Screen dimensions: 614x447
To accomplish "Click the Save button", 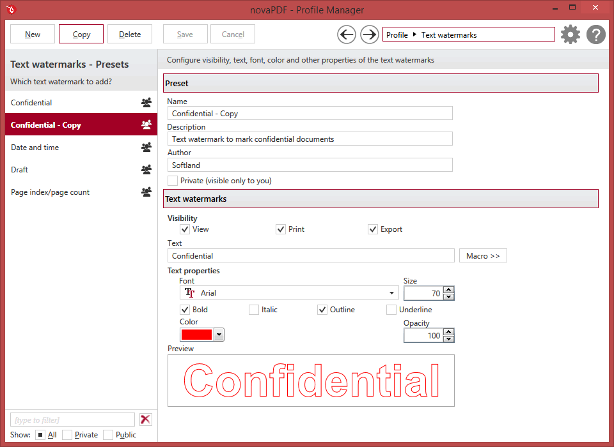I will 185,34.
